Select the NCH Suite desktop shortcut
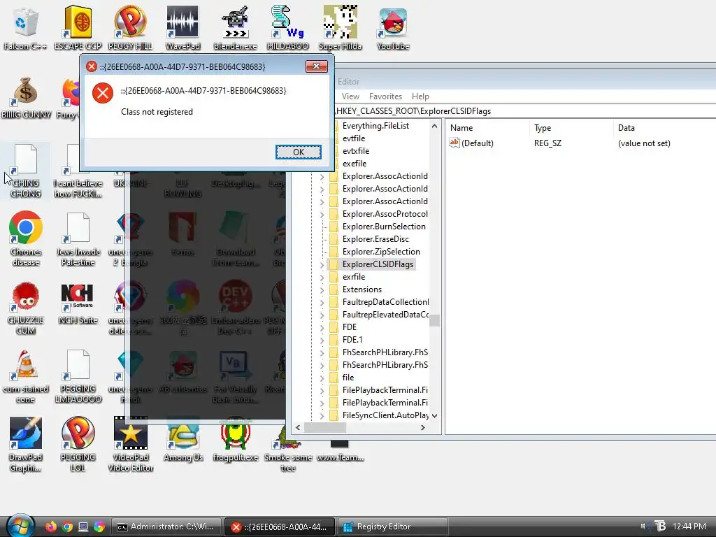This screenshot has width=716, height=537. pos(78,303)
